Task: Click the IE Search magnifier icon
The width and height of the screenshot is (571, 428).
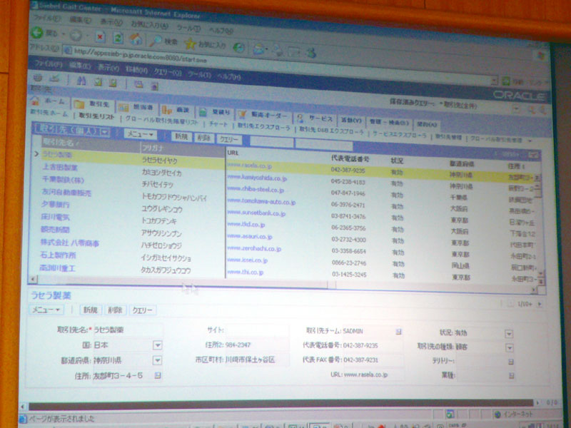Action: coord(156,41)
